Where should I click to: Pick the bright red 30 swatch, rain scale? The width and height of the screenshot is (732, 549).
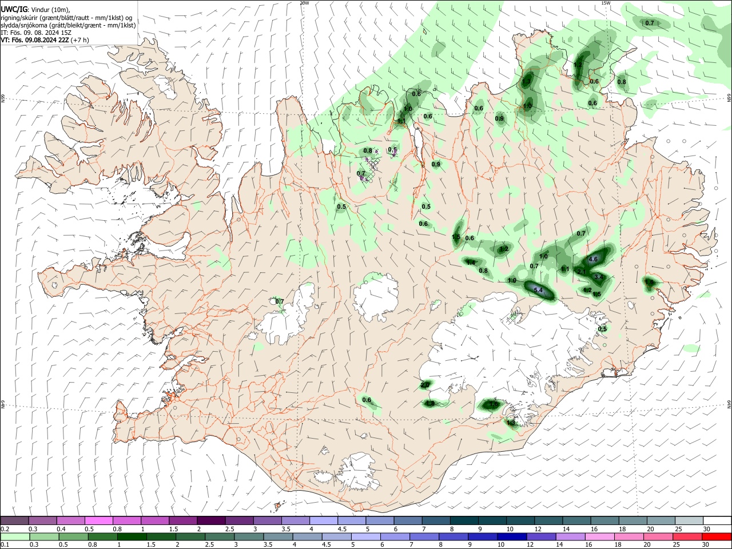point(716,536)
